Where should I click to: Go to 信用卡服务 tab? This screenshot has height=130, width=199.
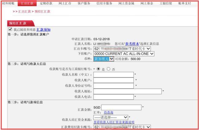pos(105,3)
